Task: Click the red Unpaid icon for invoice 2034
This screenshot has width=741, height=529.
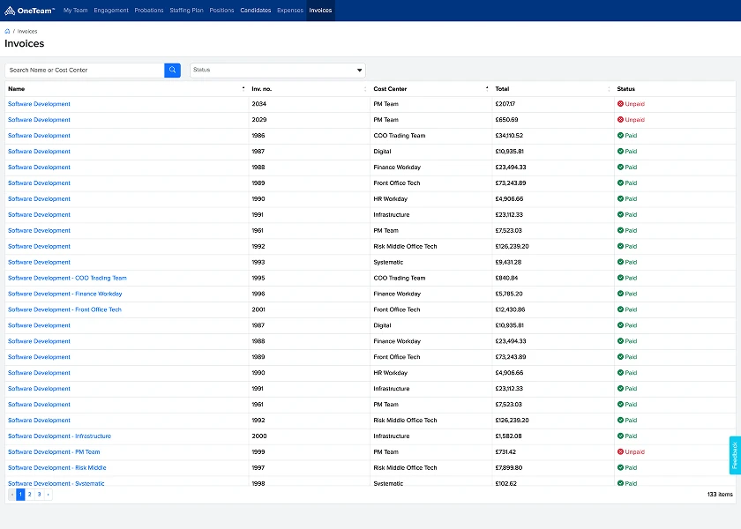Action: tap(623, 103)
